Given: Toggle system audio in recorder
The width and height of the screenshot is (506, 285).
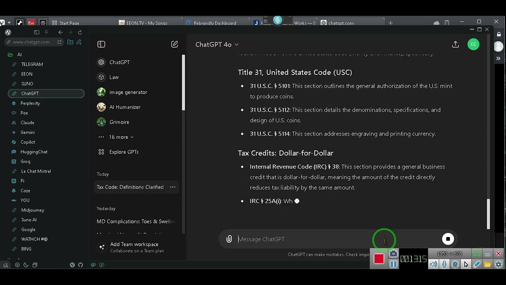Looking at the screenshot, I should 434,264.
